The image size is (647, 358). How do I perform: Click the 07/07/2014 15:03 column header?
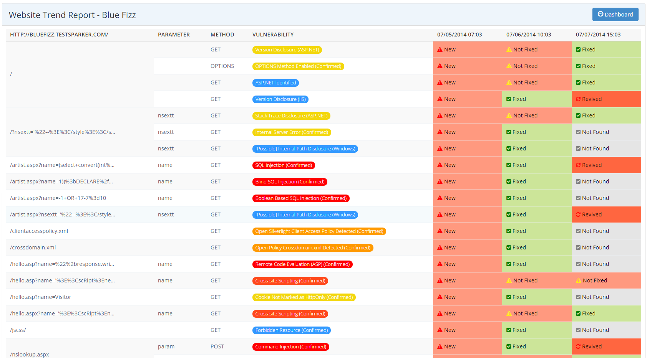pos(598,35)
